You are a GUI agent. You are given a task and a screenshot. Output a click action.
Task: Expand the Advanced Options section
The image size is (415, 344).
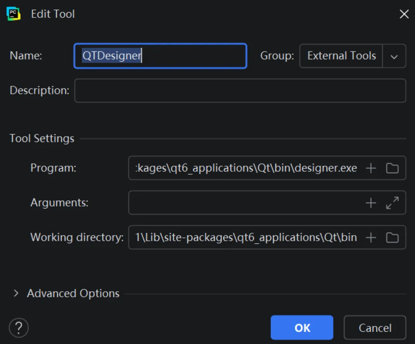point(16,293)
